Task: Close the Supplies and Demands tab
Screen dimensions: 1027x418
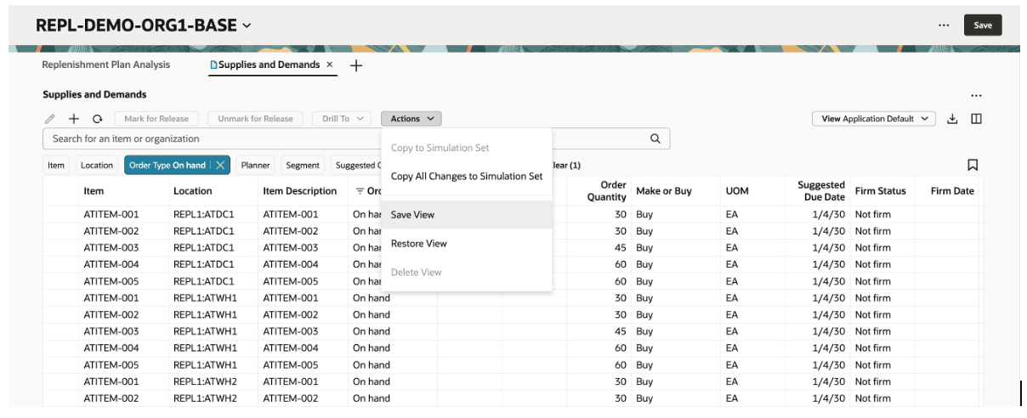Action: pyautogui.click(x=330, y=65)
